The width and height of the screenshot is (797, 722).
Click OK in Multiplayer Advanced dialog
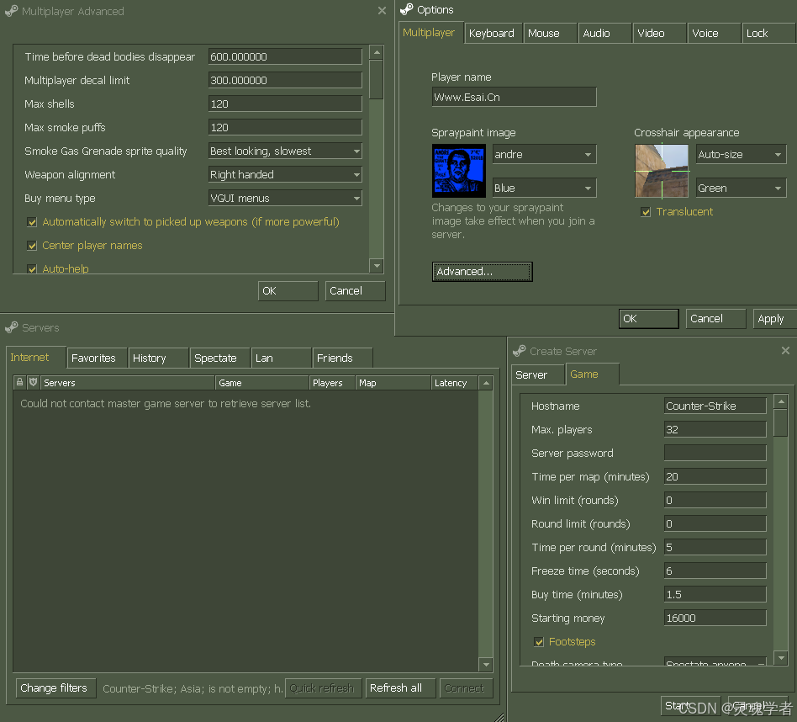(x=288, y=291)
